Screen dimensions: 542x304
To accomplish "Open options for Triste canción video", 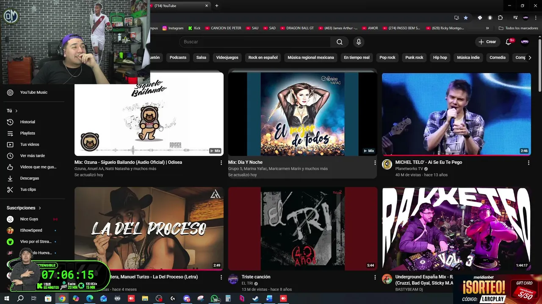I will 375,277.
